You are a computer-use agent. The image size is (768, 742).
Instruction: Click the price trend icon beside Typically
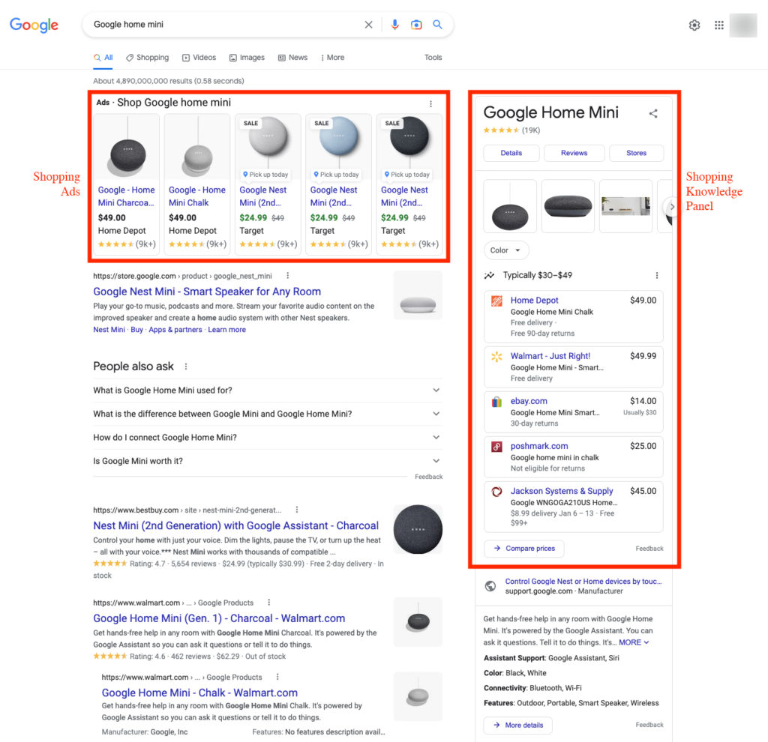tap(489, 276)
